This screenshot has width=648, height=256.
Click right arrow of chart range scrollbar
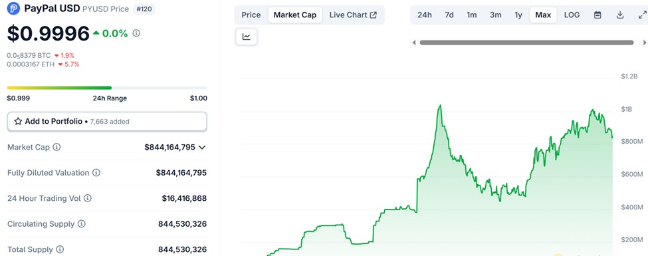644,43
